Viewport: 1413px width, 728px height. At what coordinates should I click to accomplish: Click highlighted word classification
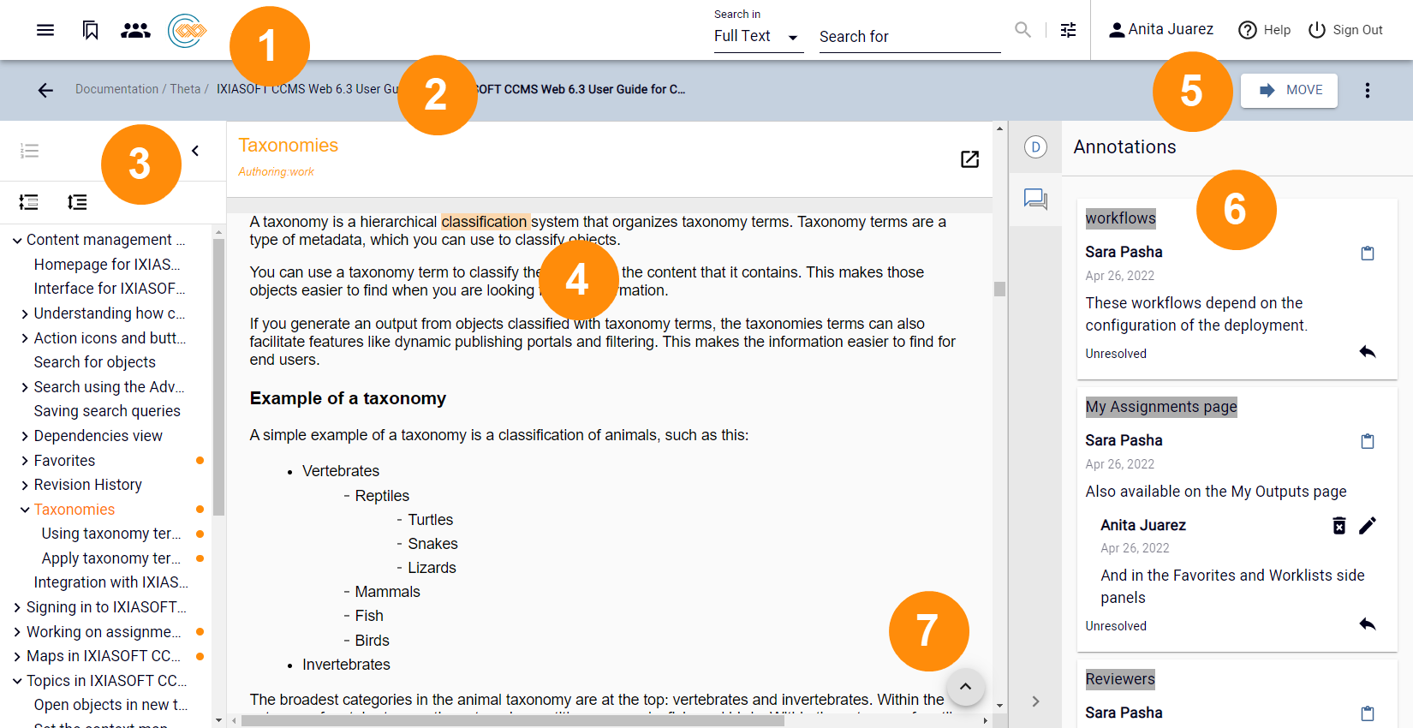485,222
